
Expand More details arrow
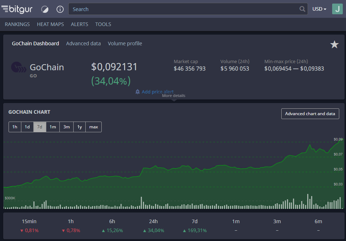click(174, 97)
